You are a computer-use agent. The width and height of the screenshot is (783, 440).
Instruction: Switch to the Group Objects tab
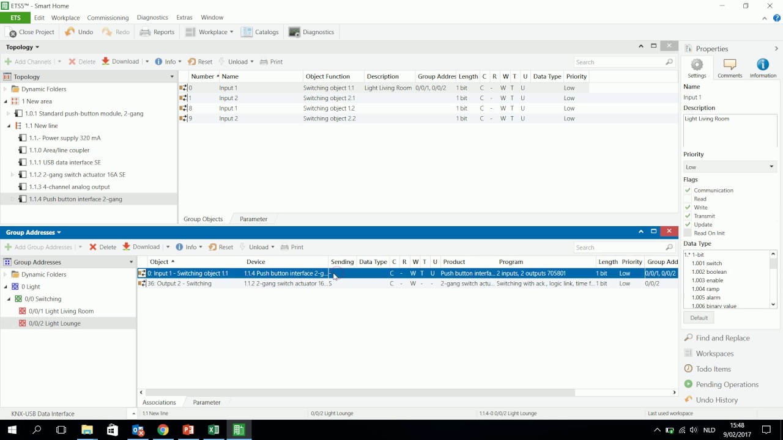tap(203, 219)
